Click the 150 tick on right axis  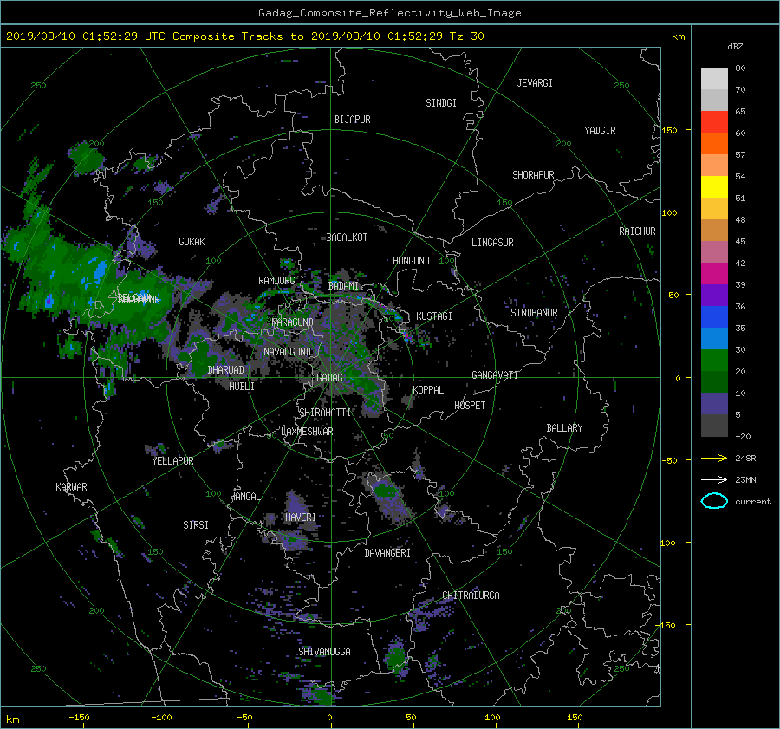coord(670,130)
